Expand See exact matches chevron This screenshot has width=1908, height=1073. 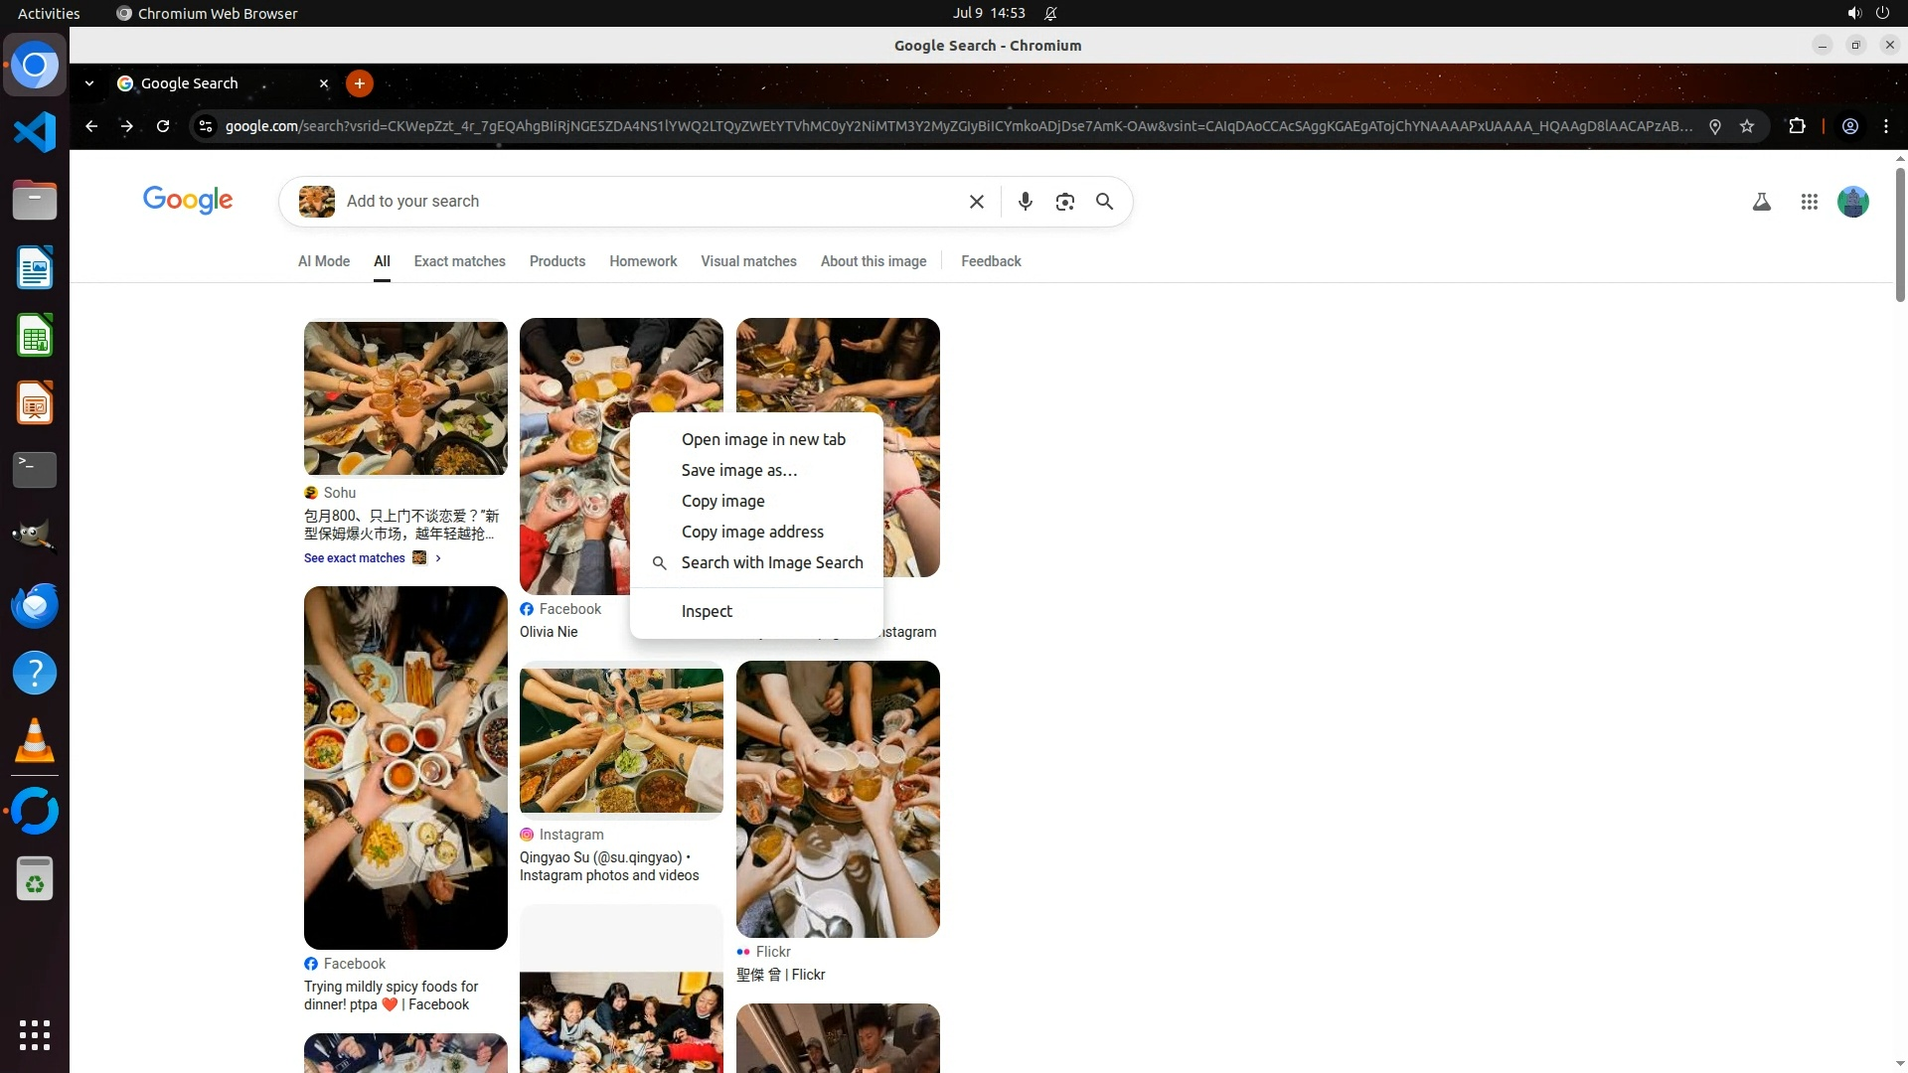click(x=437, y=558)
